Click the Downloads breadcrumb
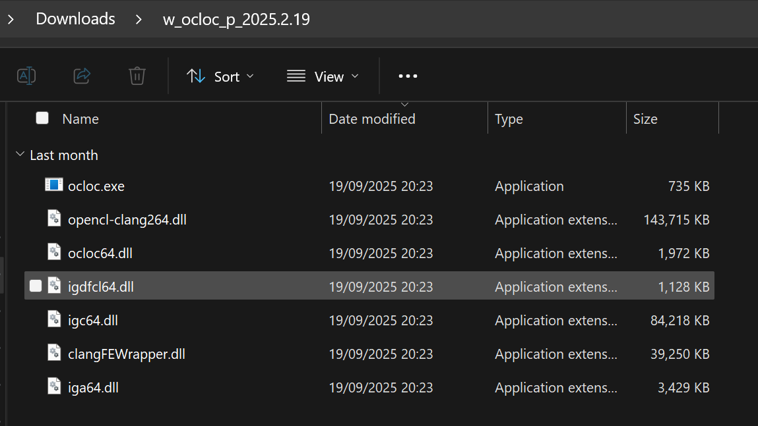This screenshot has height=426, width=758. coord(75,19)
